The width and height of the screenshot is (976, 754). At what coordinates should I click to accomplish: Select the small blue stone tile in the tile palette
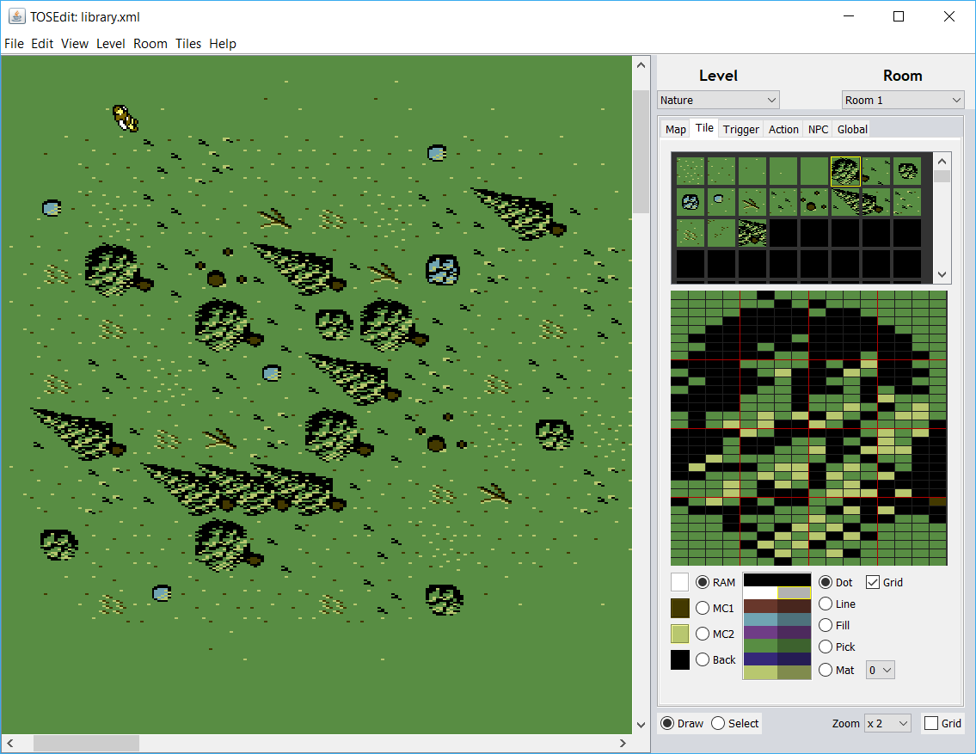[721, 201]
